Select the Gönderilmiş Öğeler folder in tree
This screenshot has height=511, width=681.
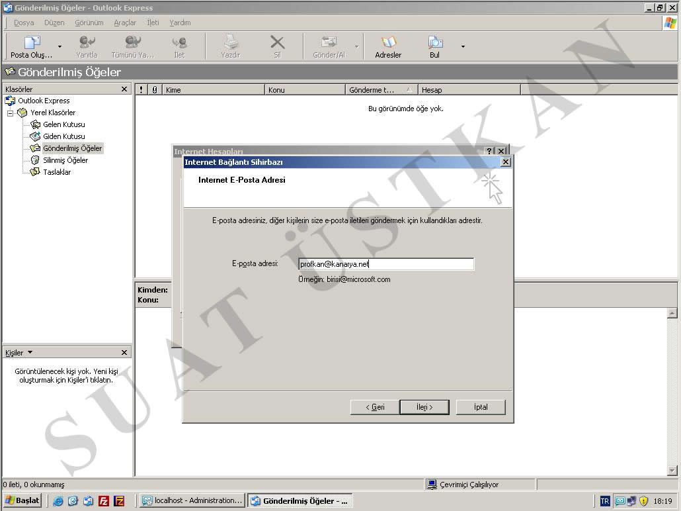(73, 148)
